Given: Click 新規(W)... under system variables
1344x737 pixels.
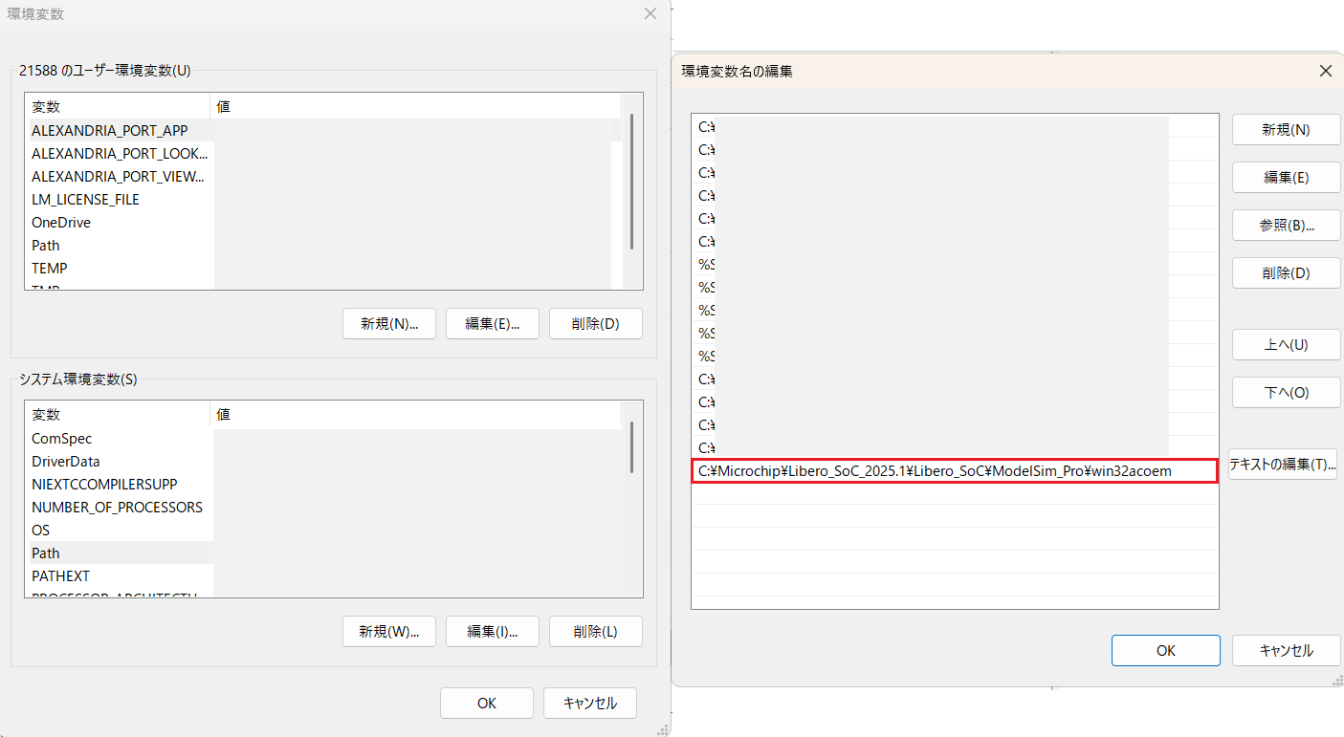Looking at the screenshot, I should click(389, 631).
